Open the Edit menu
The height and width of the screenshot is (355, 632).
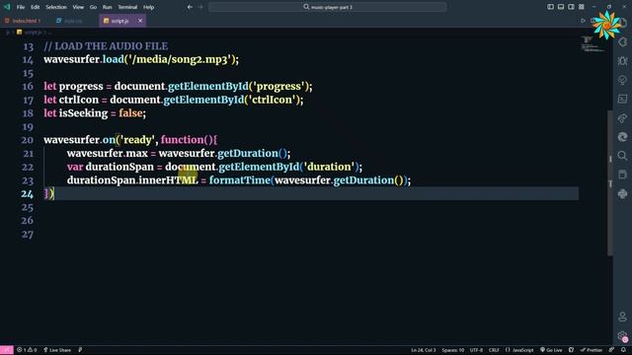point(36,7)
